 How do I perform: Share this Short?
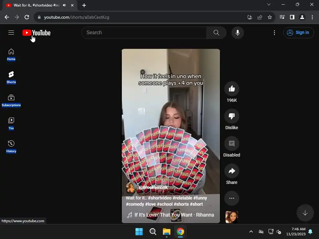(x=232, y=171)
